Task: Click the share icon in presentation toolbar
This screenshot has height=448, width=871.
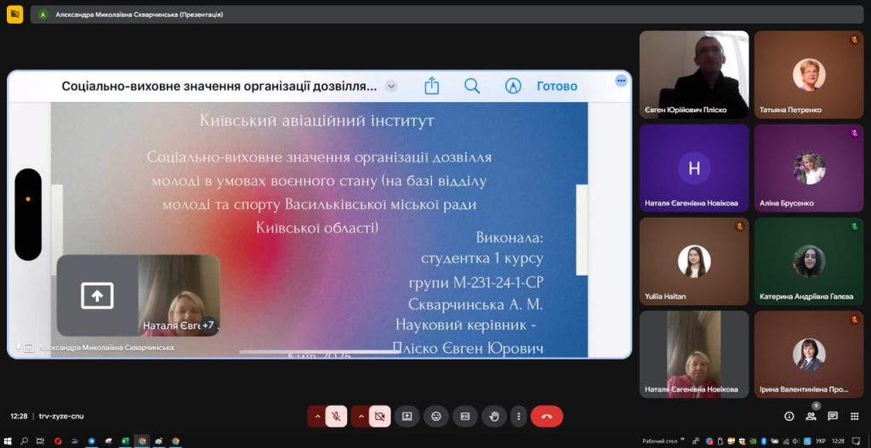Action: point(431,86)
